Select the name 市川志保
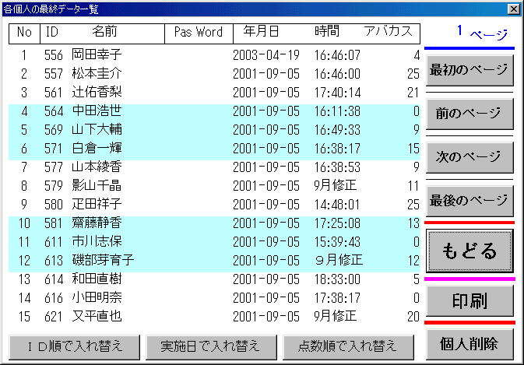The height and width of the screenshot is (365, 524). 97,242
